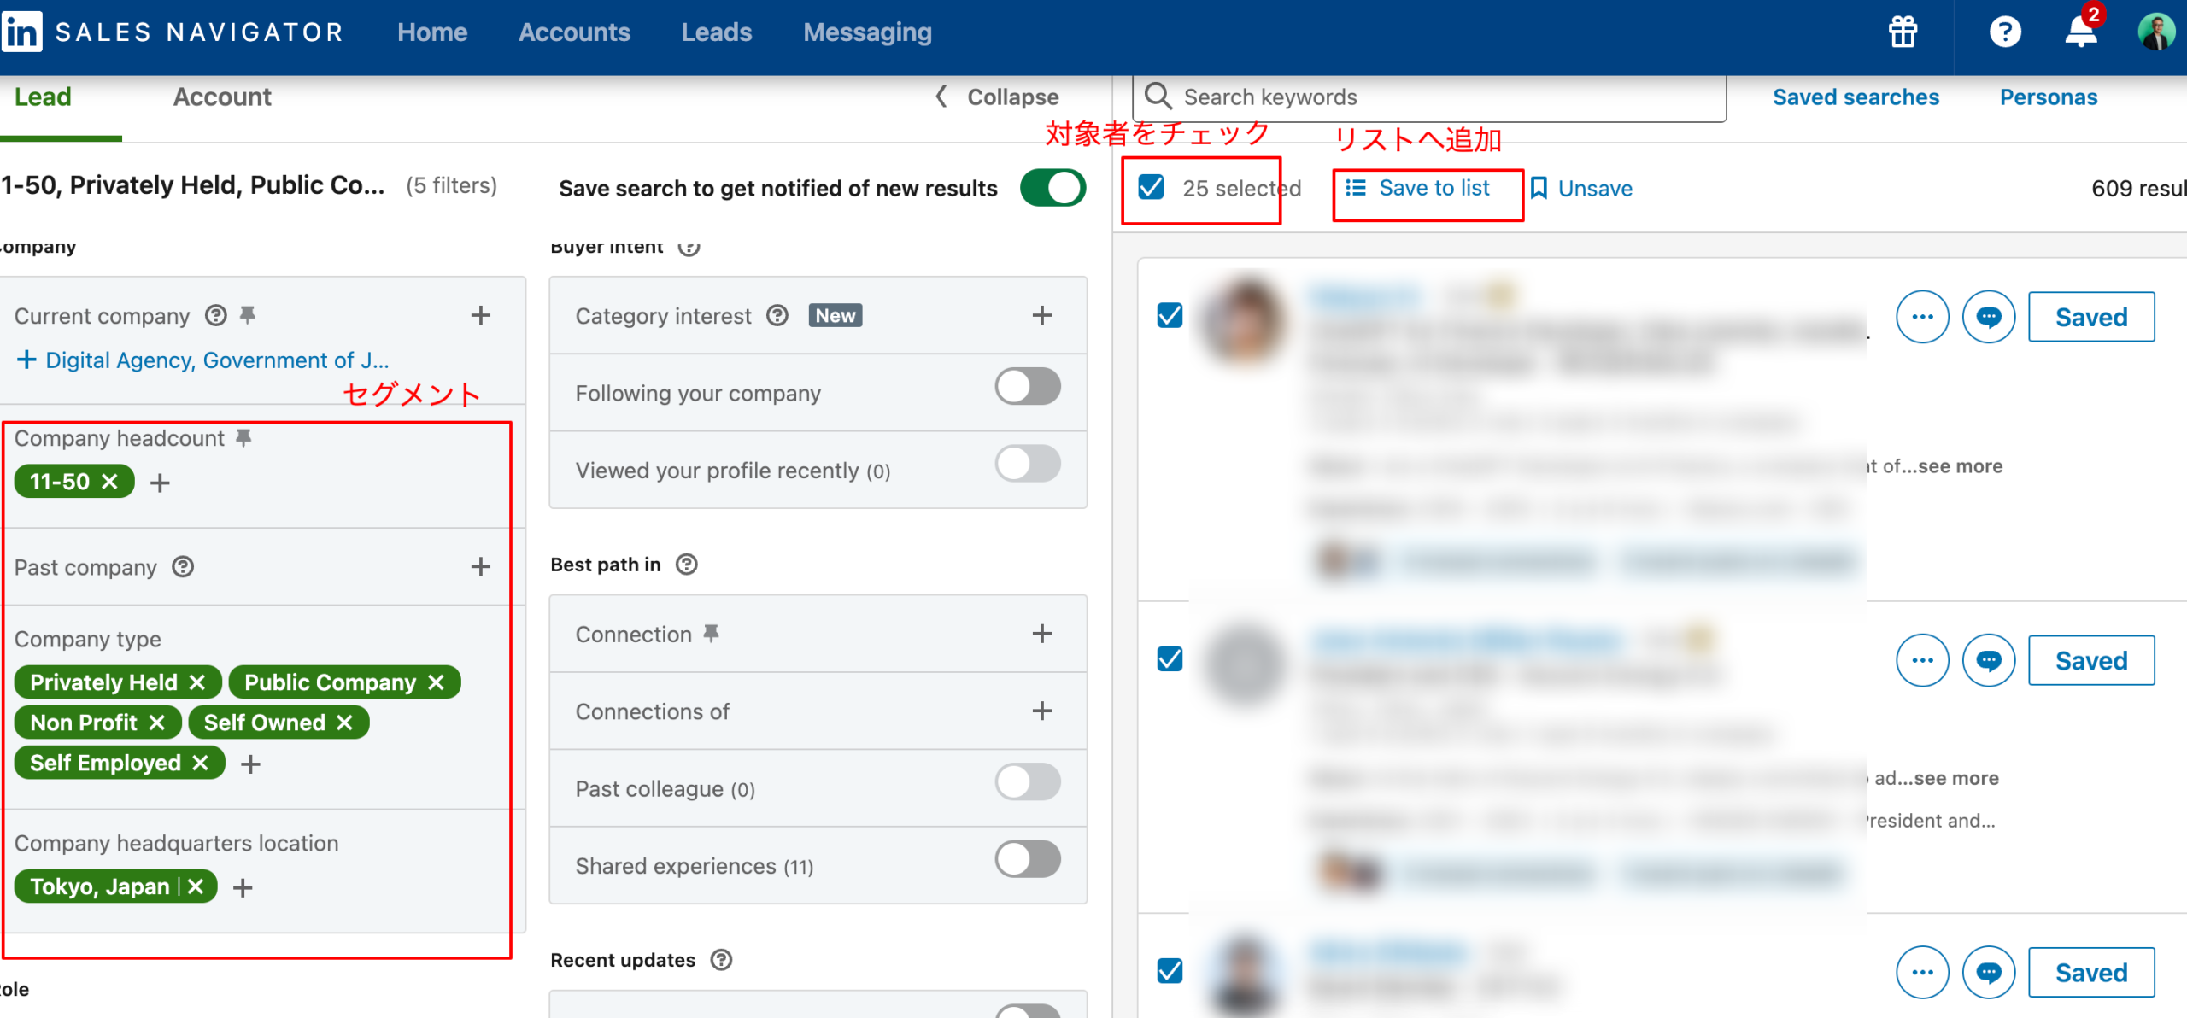The width and height of the screenshot is (2187, 1018).
Task: Open Saved searches
Action: pos(1856,97)
